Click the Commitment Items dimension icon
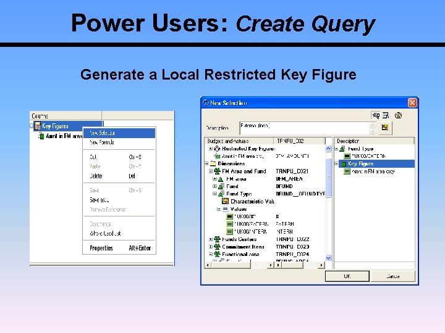The height and width of the screenshot is (333, 445). tap(217, 247)
